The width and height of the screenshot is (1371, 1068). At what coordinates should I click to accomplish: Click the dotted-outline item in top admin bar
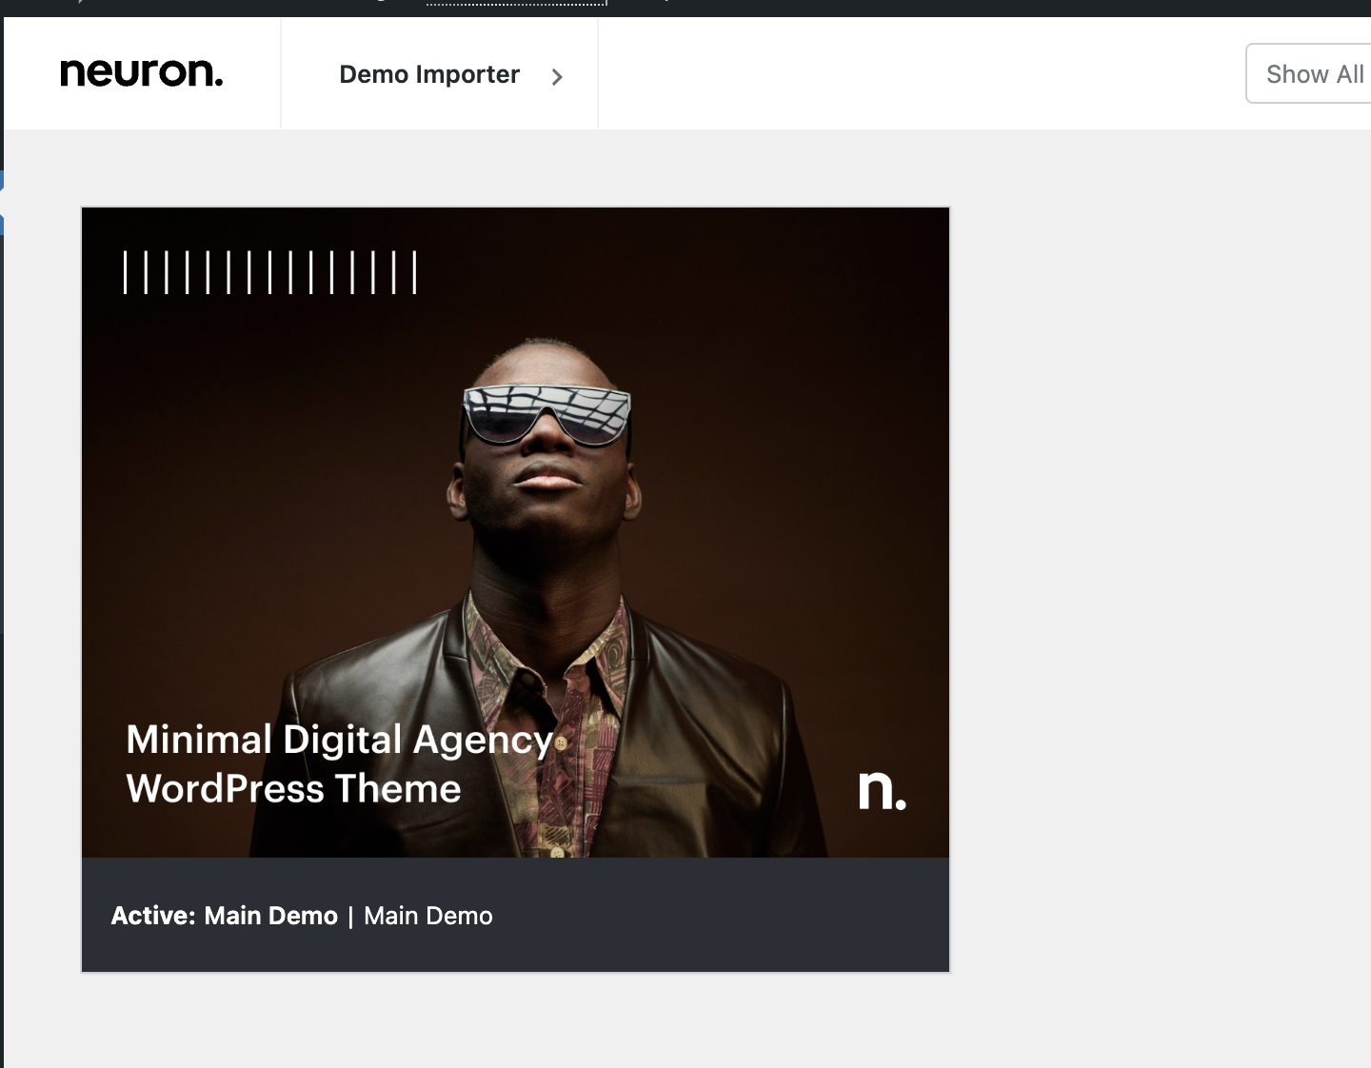[515, 4]
